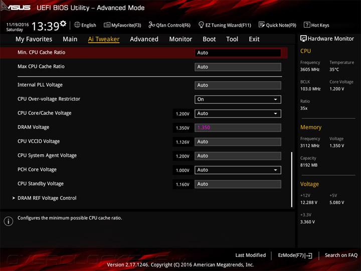Click the globe language icon
361x271 pixels.
click(77, 25)
